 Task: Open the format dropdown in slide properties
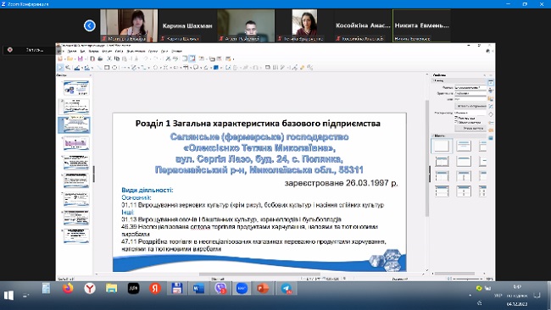tap(470, 87)
